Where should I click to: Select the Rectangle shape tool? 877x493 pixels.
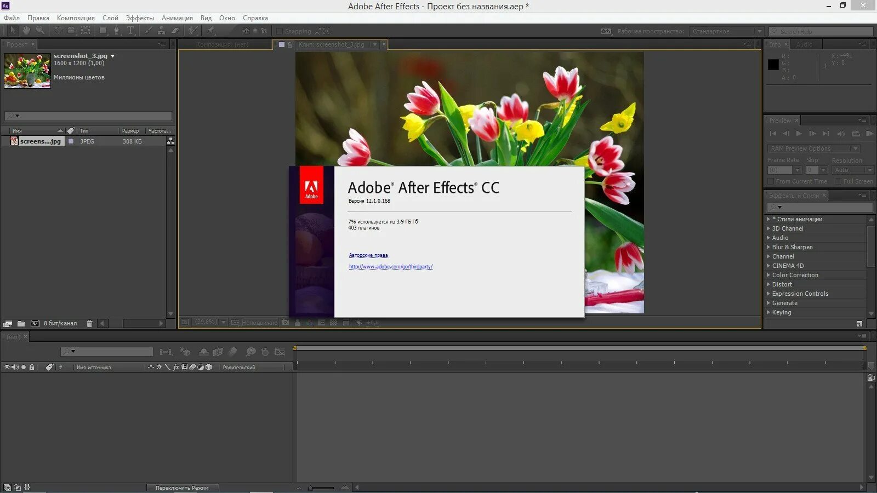[103, 31]
